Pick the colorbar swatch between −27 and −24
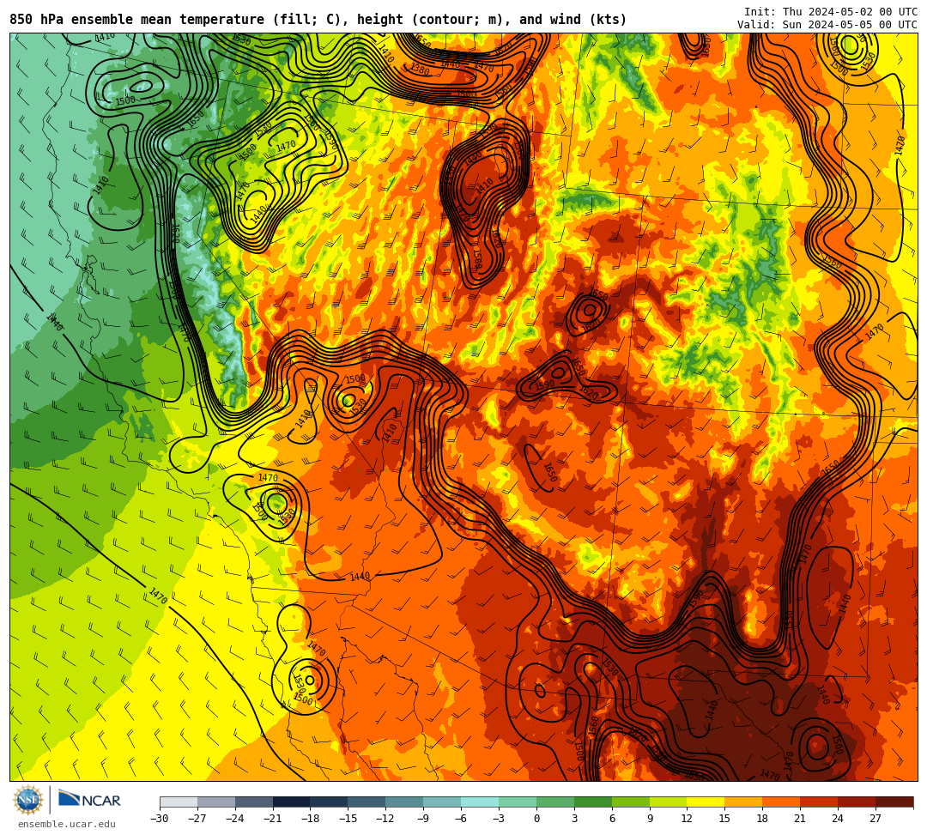 click(216, 802)
